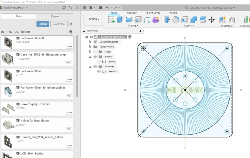Select the Create Sketch tool
The width and height of the screenshot is (250, 158).
point(111,20)
